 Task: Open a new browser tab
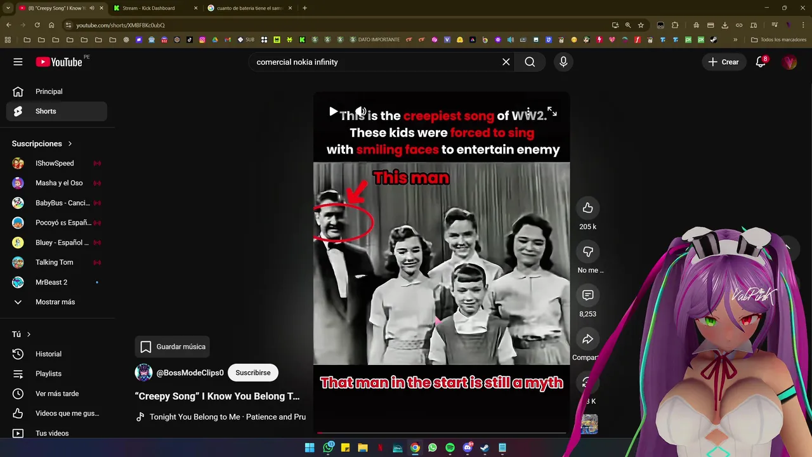(304, 8)
